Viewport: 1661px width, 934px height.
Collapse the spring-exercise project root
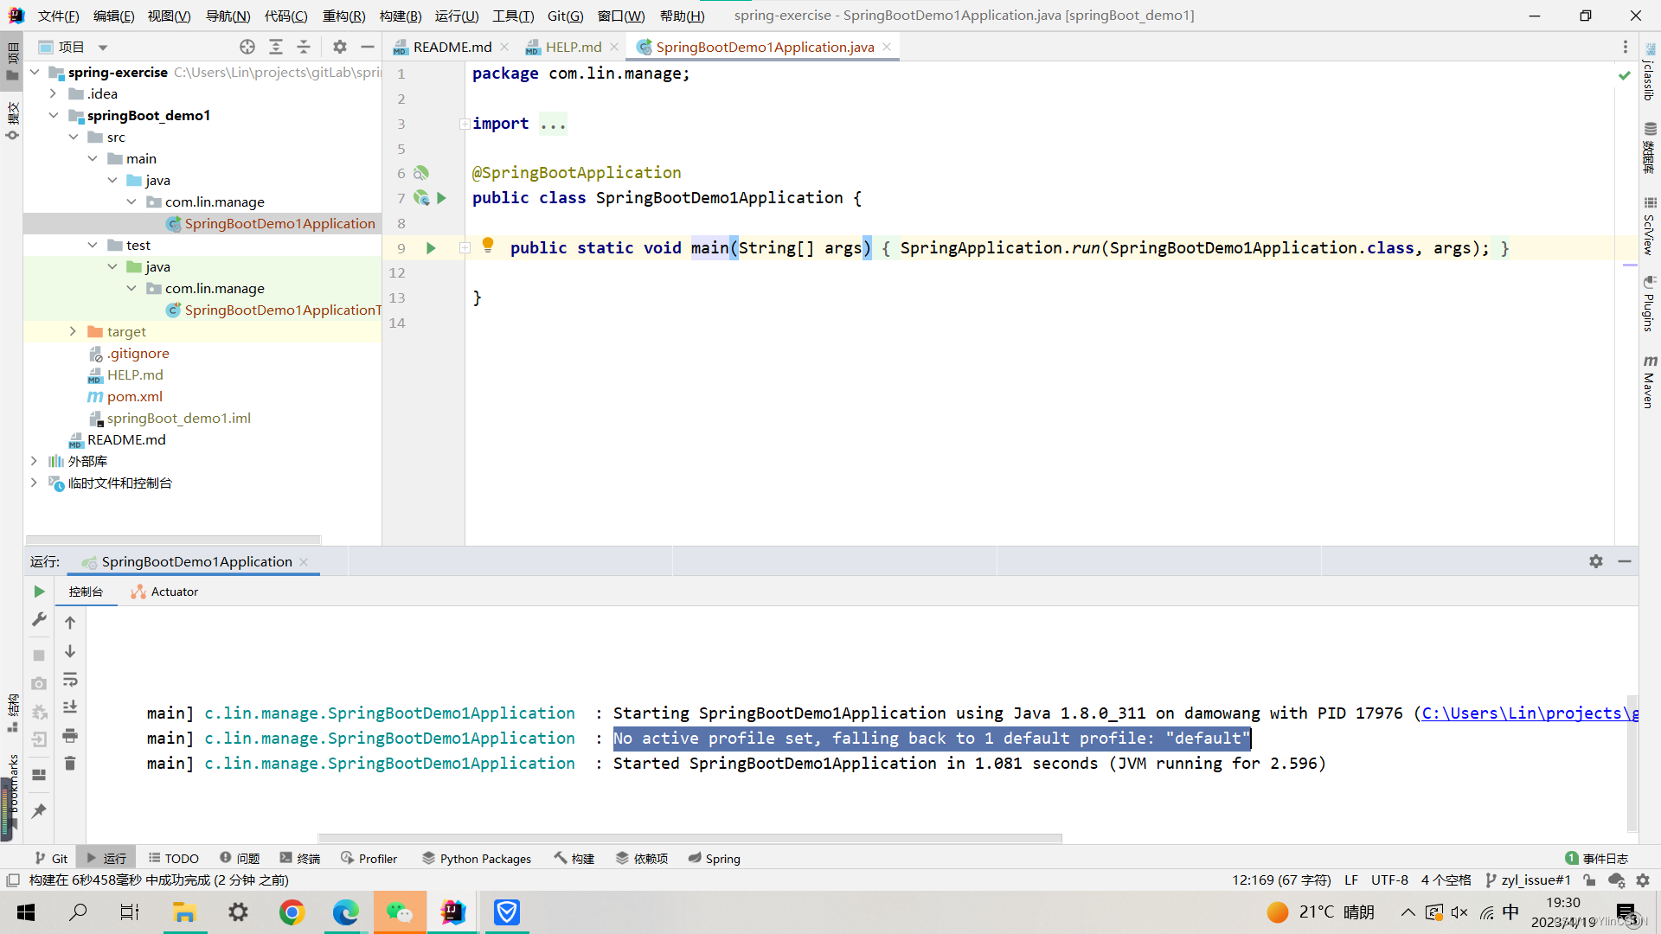35,72
